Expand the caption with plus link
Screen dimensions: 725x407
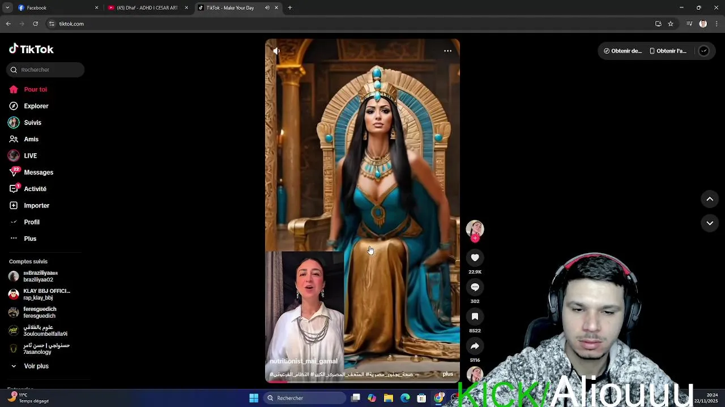(447, 374)
